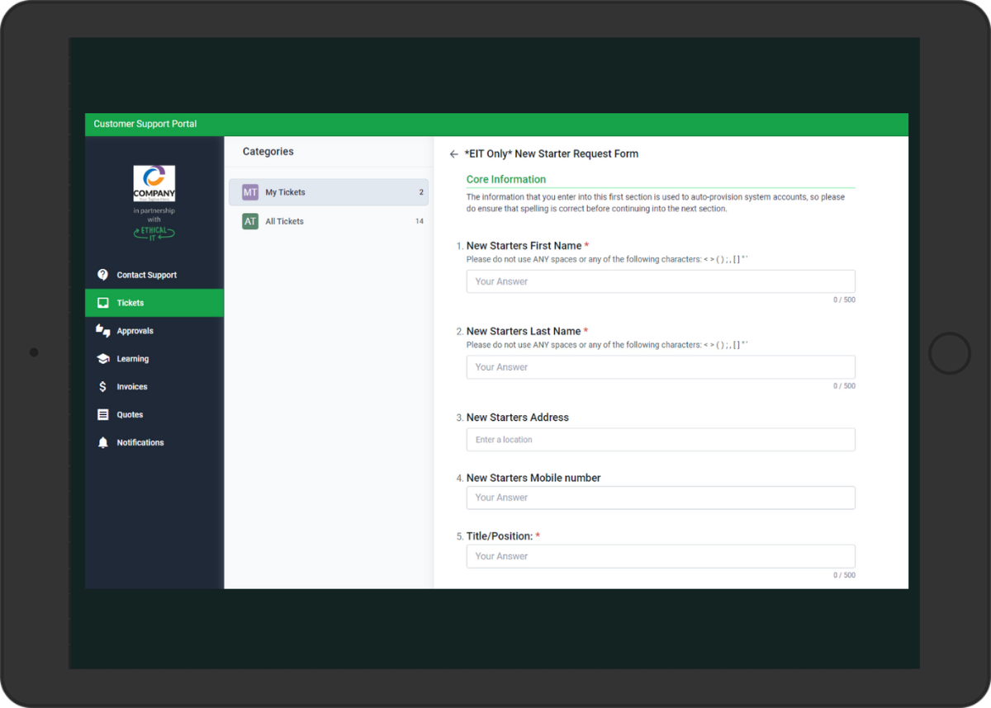Click the Company logo in the sidebar
The width and height of the screenshot is (991, 708).
click(154, 183)
